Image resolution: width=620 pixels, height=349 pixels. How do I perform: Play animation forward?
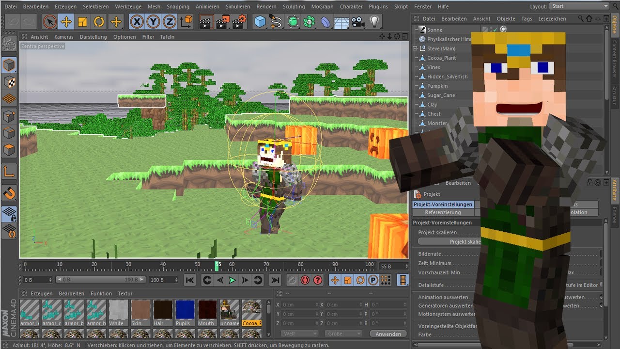pos(232,280)
